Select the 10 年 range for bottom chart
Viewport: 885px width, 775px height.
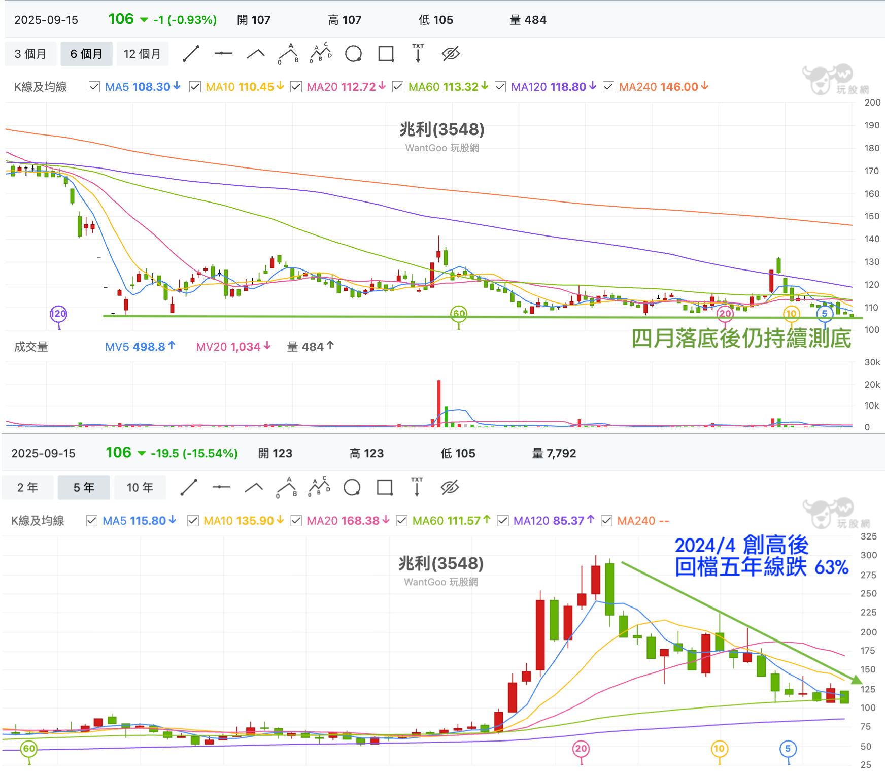pyautogui.click(x=140, y=488)
